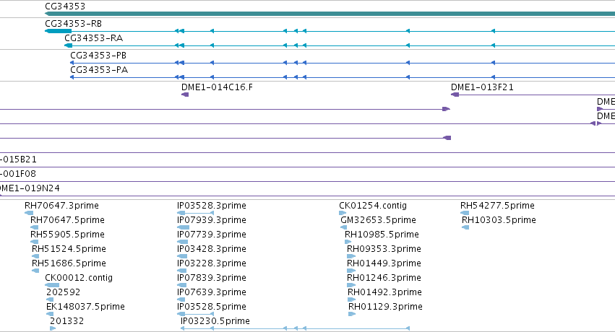Select the RH01129.3prime EST label
The width and height of the screenshot is (615, 332).
(x=385, y=307)
